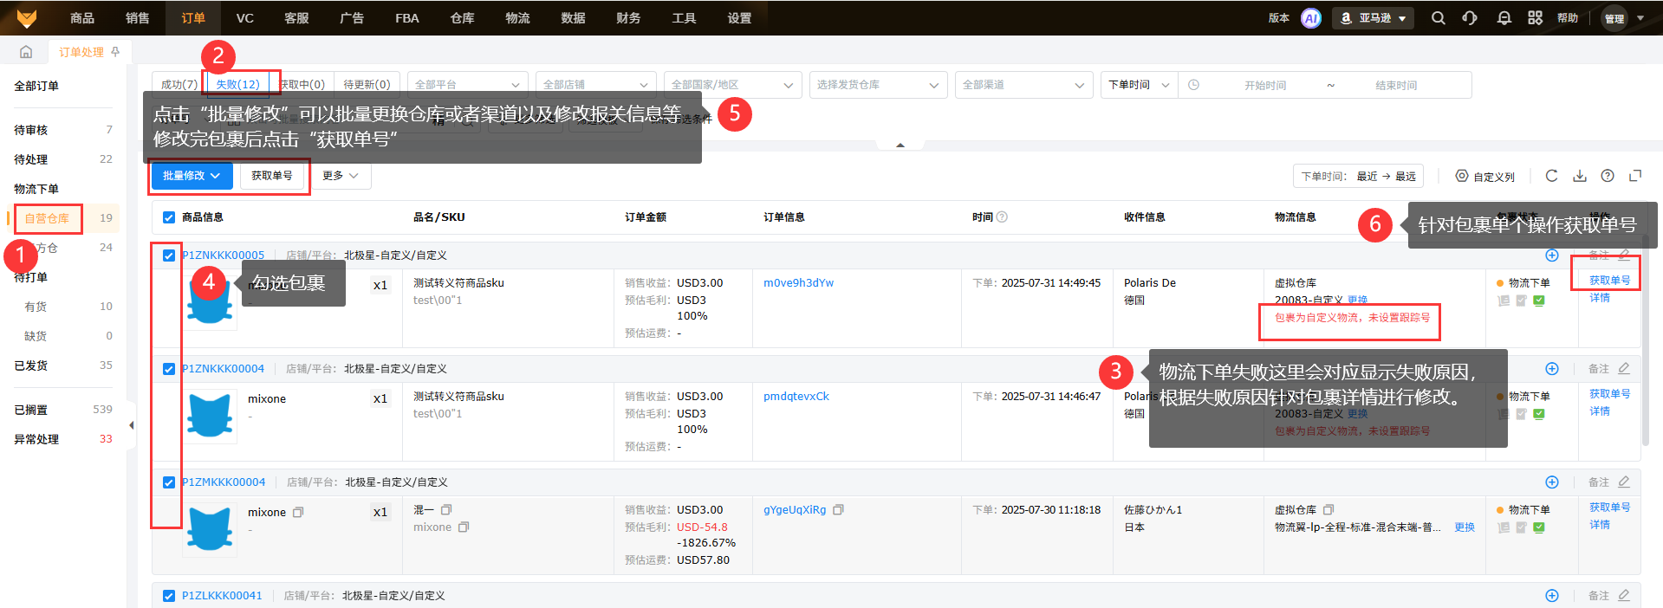The width and height of the screenshot is (1663, 608).
Task: Click the plus icon on order P1ZMKKK00004
Action: coord(1551,482)
